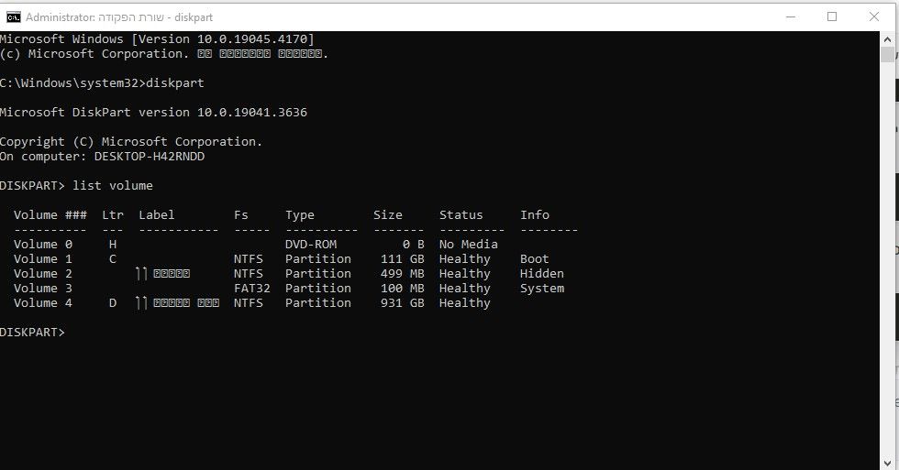The height and width of the screenshot is (470, 899).
Task: Click the 'Volume ###' column header
Action: pyautogui.click(x=50, y=214)
